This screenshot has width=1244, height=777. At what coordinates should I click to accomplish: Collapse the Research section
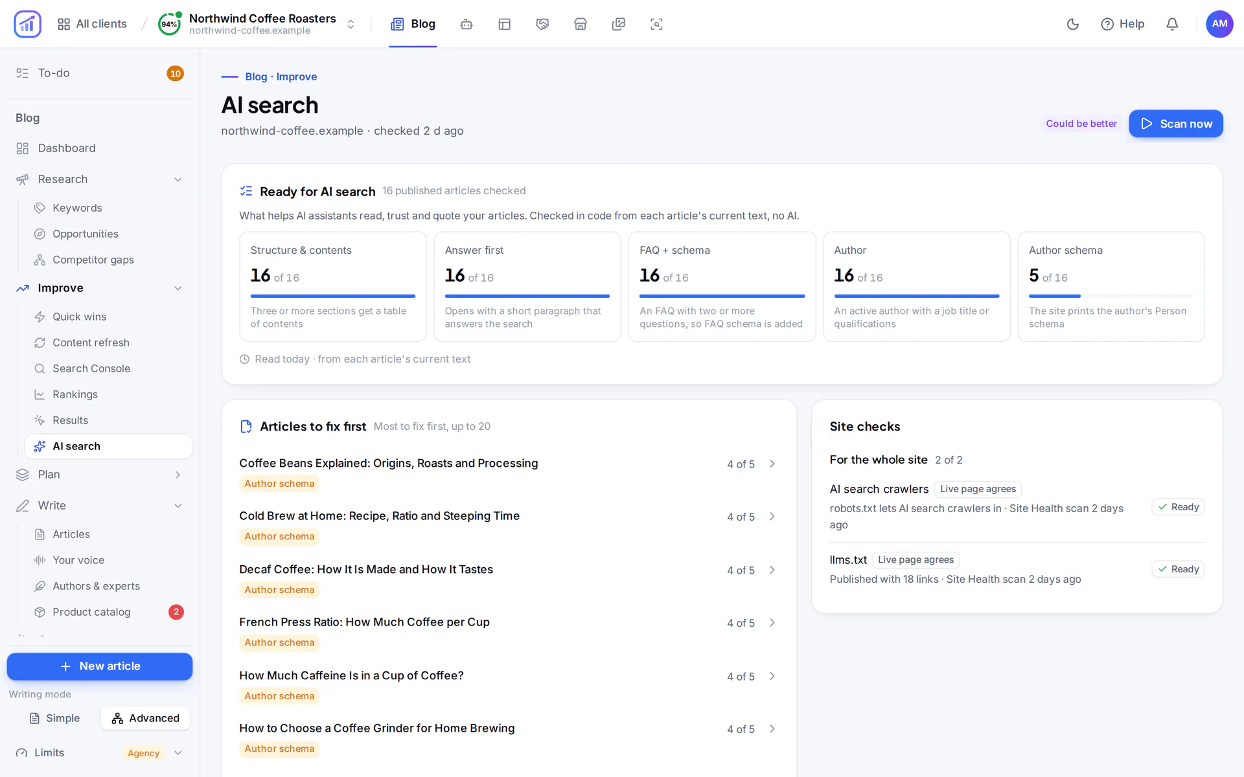pos(178,179)
